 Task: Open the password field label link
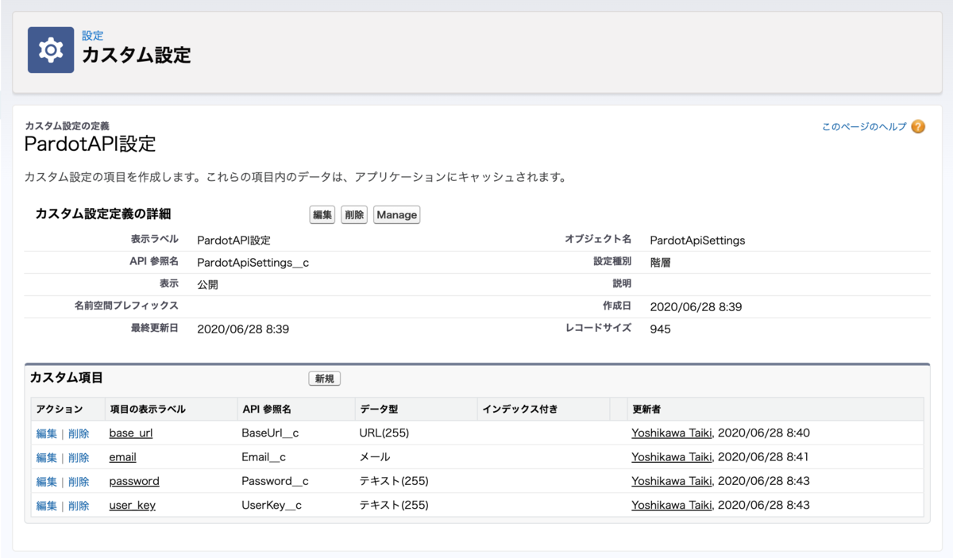(134, 481)
